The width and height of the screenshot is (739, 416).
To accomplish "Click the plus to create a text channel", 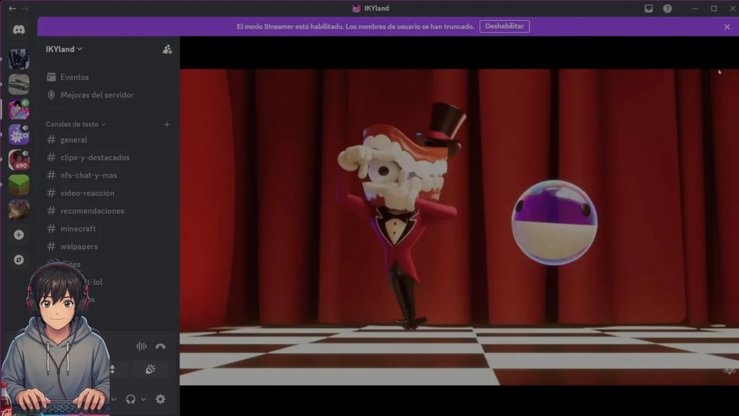I will tap(167, 124).
